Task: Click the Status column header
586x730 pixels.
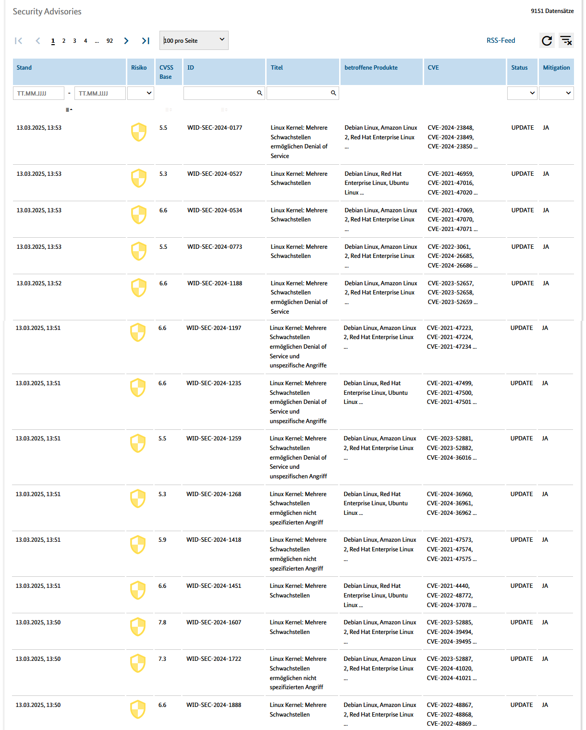Action: (x=522, y=72)
